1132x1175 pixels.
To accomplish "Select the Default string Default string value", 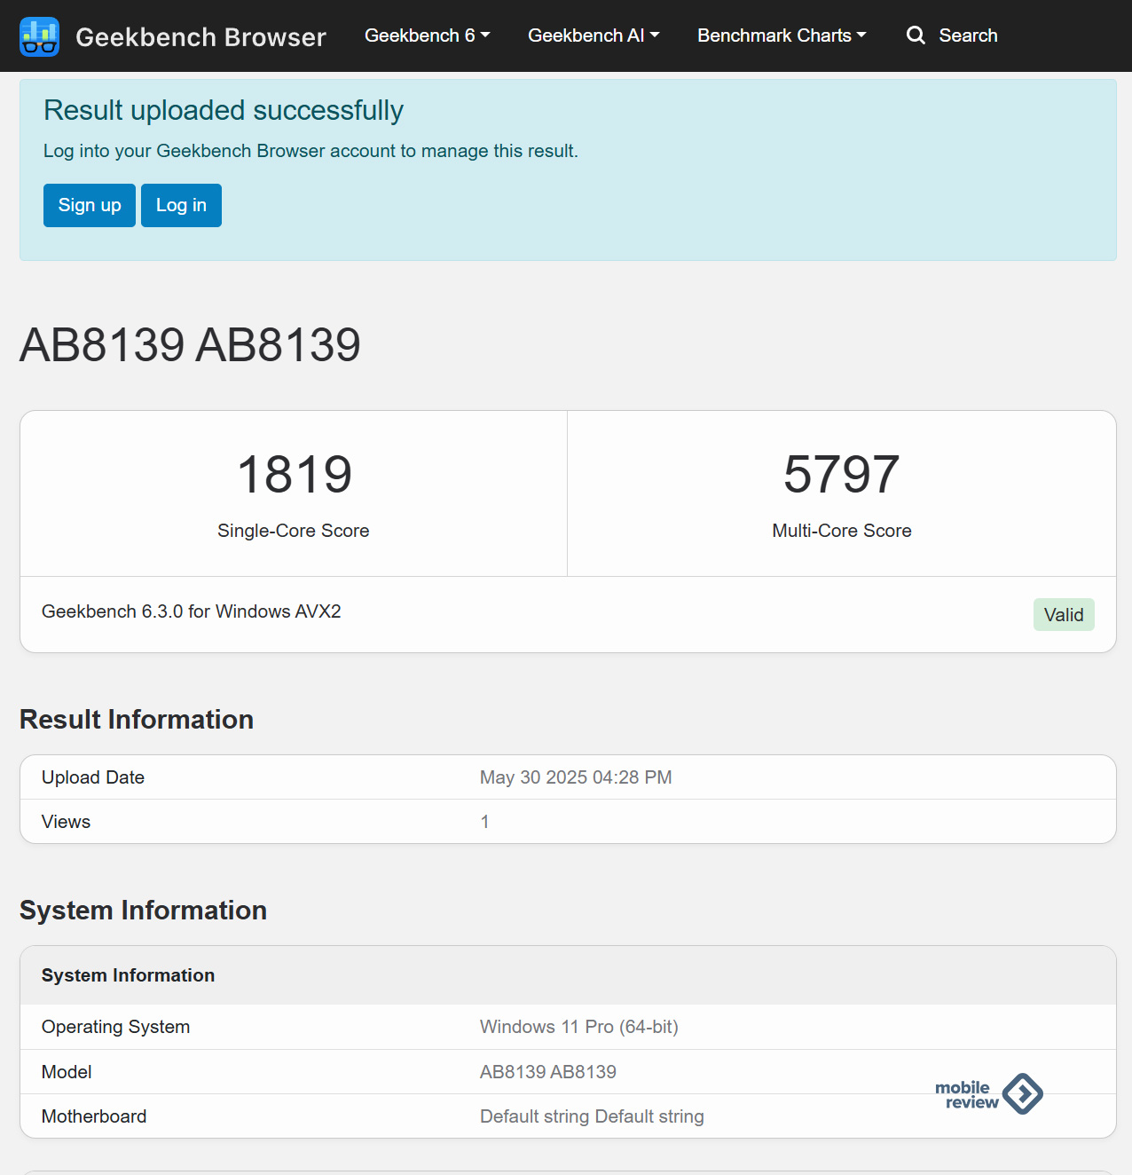I will pos(592,1116).
